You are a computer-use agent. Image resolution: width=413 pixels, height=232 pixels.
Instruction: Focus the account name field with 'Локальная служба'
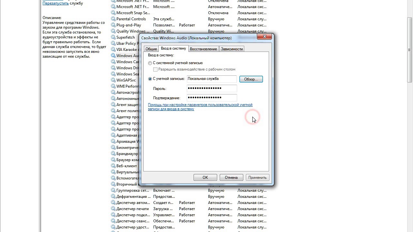click(212, 79)
